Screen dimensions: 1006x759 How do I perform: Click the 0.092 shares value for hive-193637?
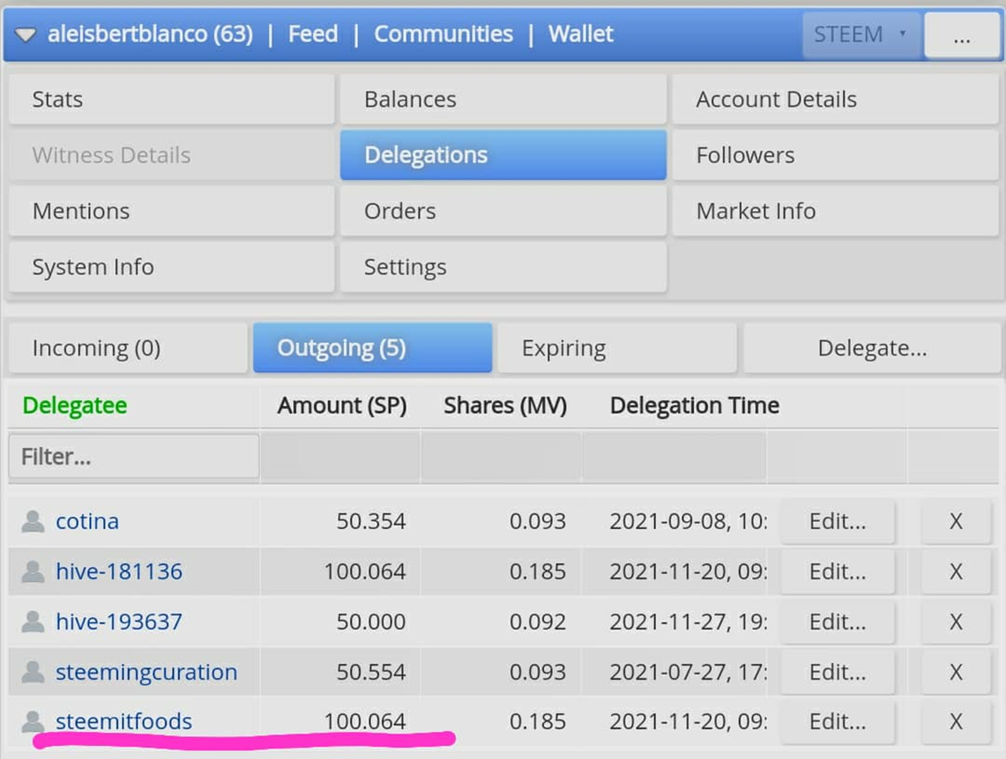tap(537, 622)
